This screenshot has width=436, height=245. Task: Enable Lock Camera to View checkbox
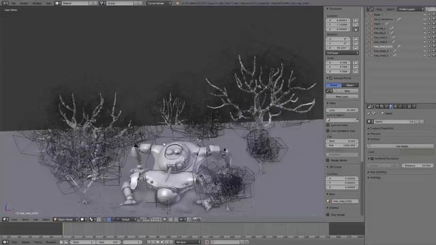328,131
